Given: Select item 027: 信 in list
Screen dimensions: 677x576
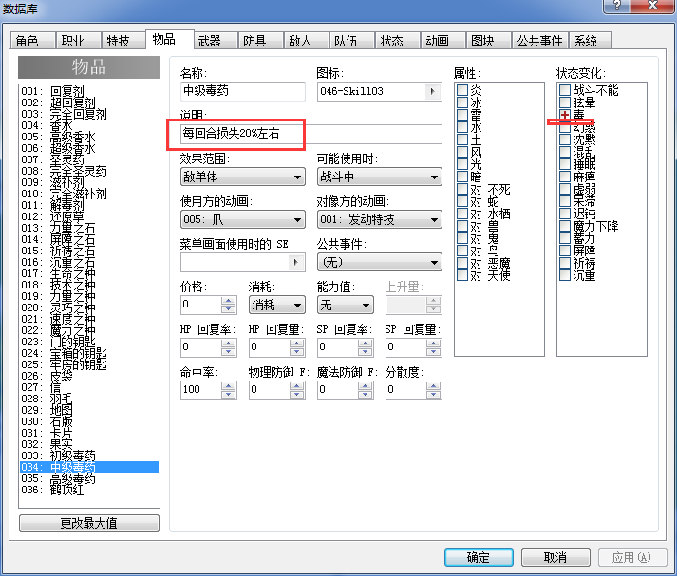Looking at the screenshot, I should tap(89, 387).
